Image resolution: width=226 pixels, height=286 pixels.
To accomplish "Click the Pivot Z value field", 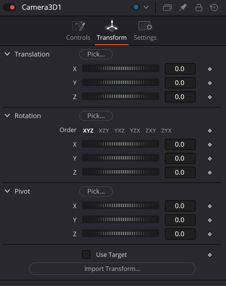I will click(x=180, y=234).
